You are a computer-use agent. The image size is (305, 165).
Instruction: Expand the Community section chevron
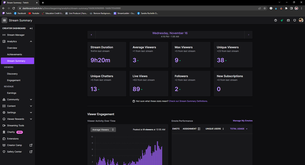pos(31,100)
